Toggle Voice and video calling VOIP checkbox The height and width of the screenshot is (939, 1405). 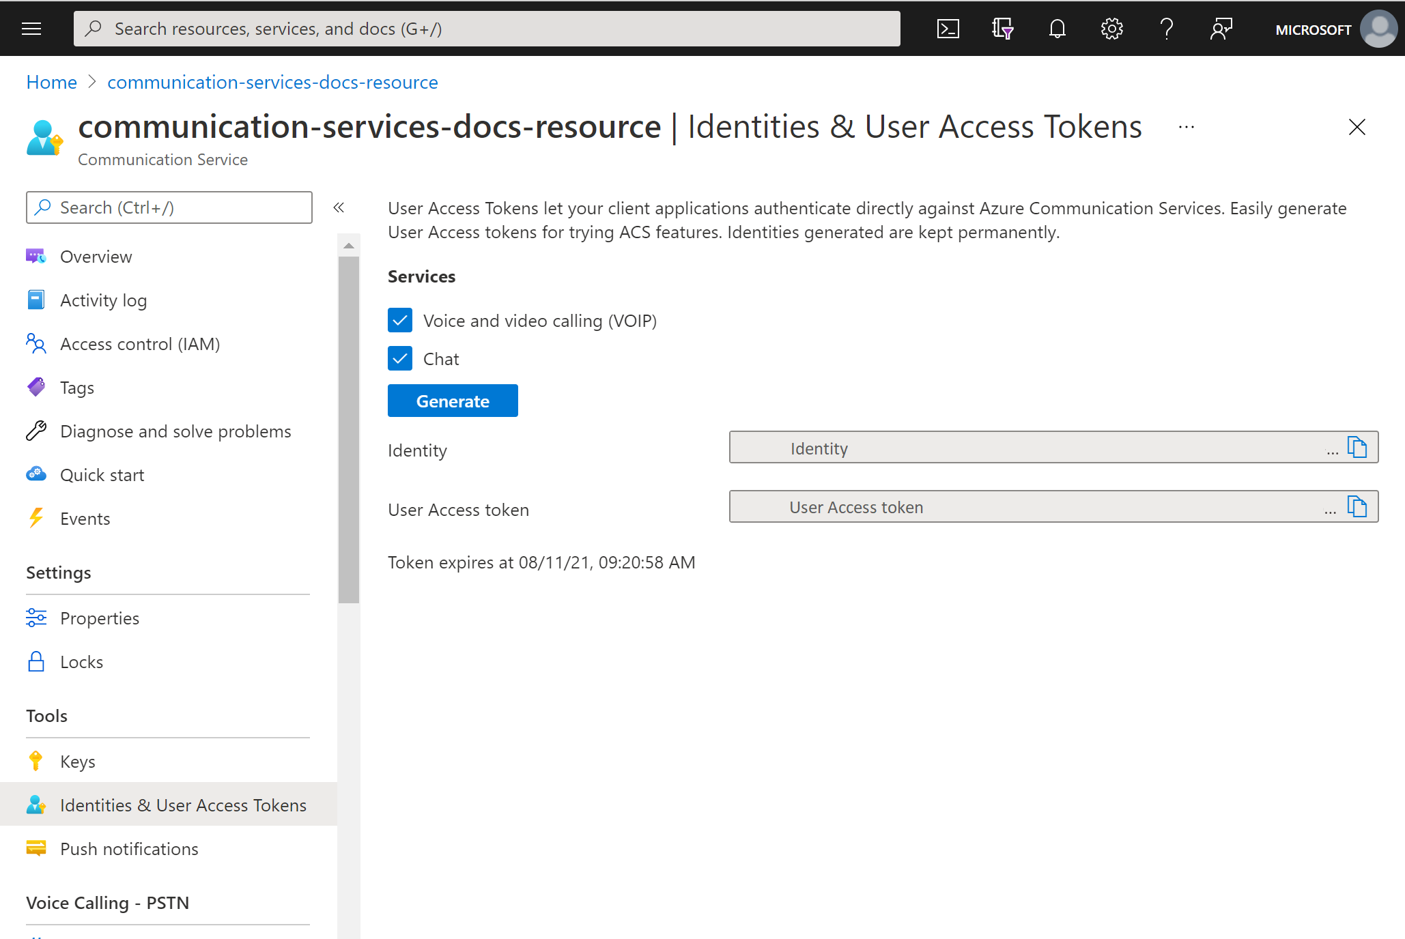399,321
